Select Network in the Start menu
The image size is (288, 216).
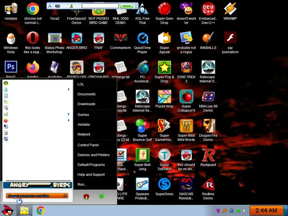(x=84, y=134)
